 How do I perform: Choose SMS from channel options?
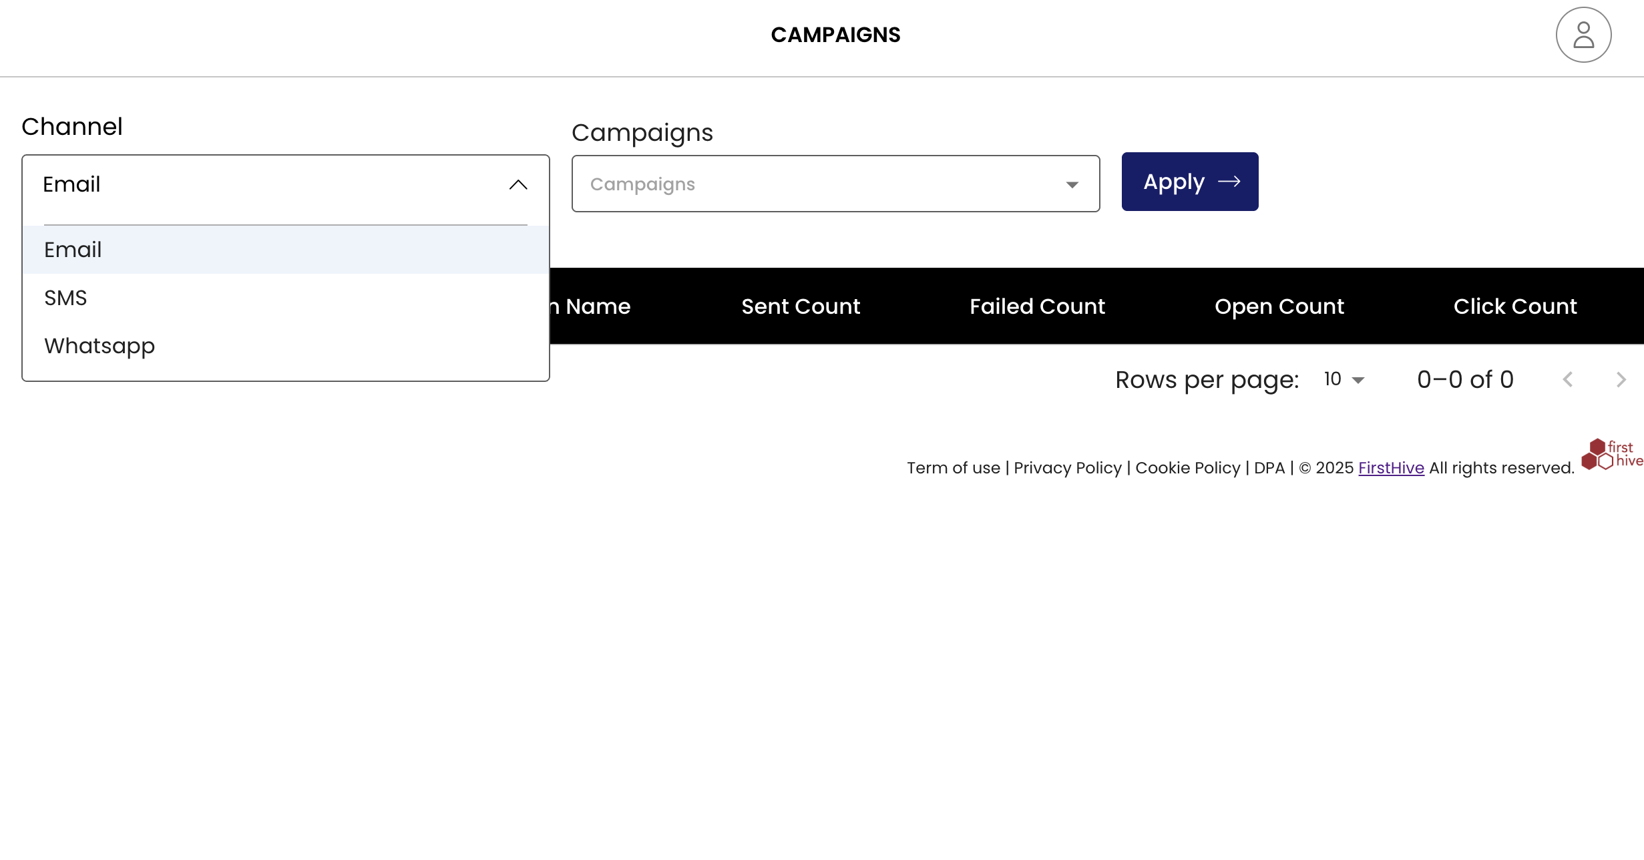point(65,298)
